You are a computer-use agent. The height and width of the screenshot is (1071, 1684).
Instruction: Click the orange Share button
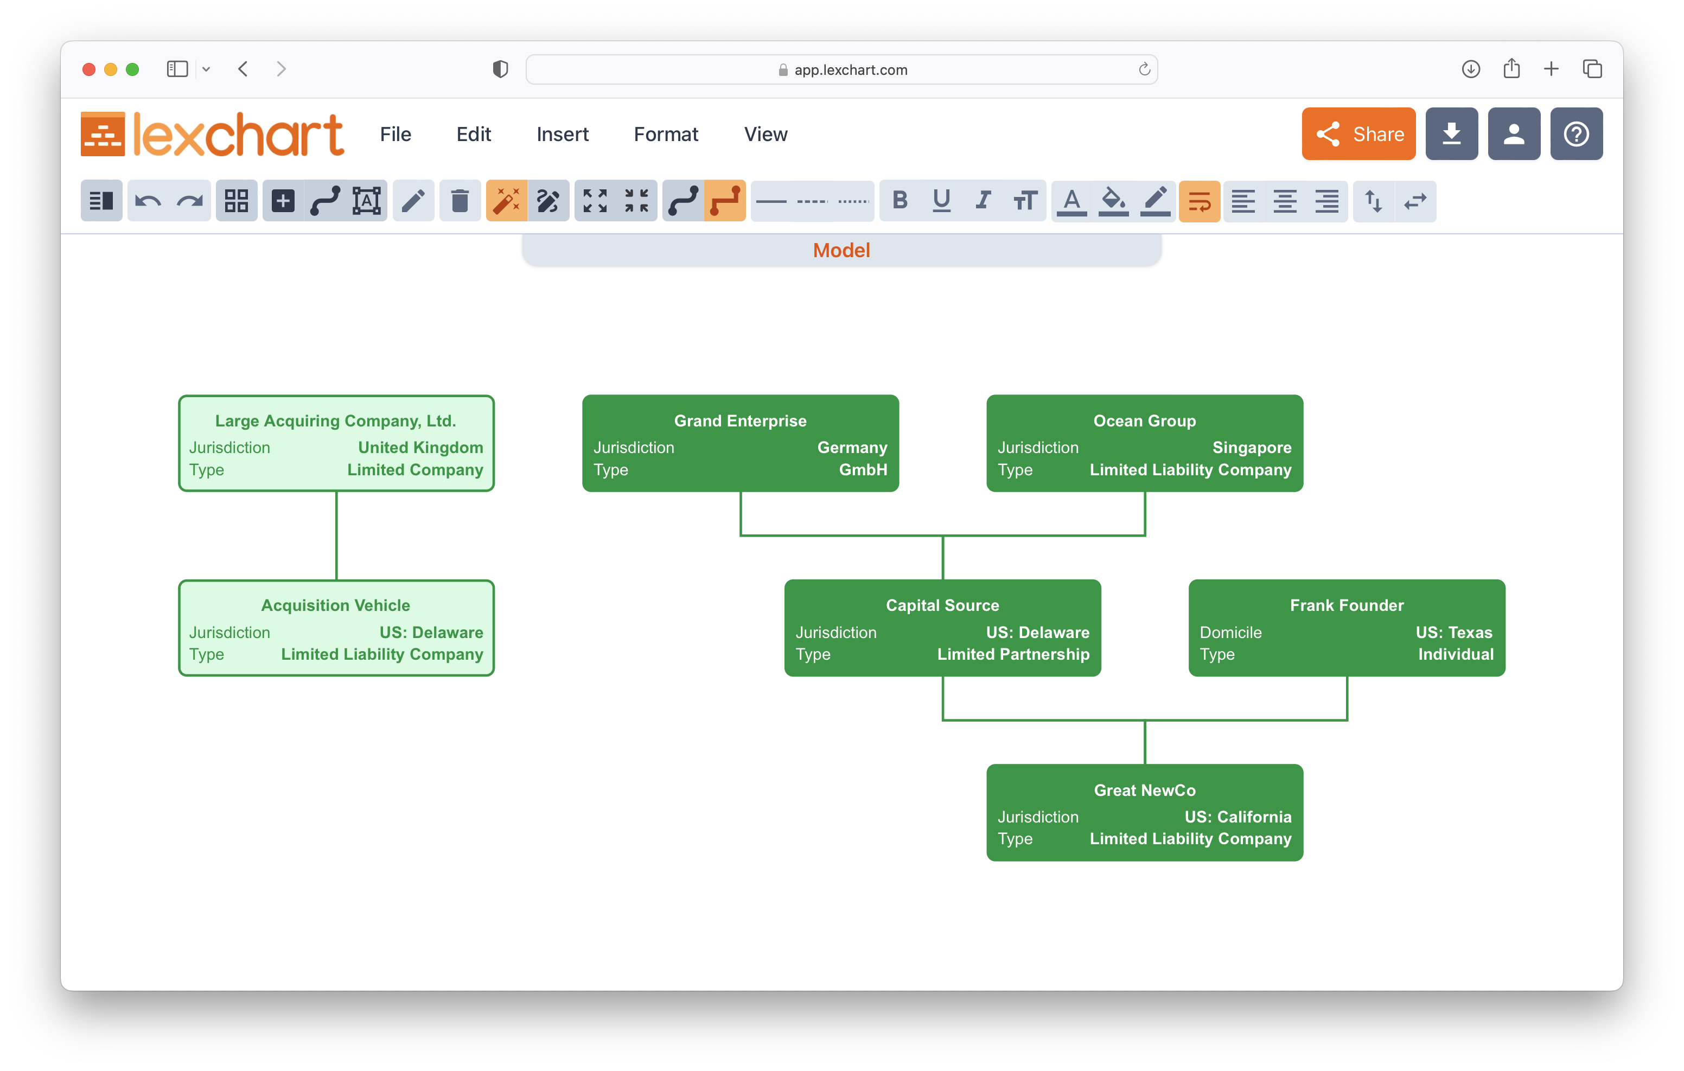(1359, 133)
